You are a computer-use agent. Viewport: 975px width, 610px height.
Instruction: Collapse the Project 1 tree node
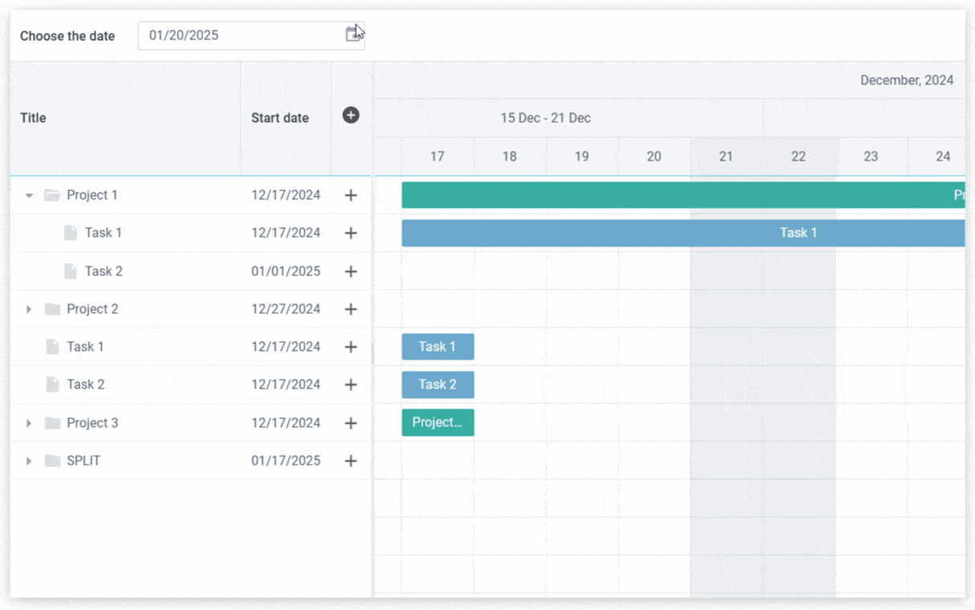pyautogui.click(x=30, y=195)
